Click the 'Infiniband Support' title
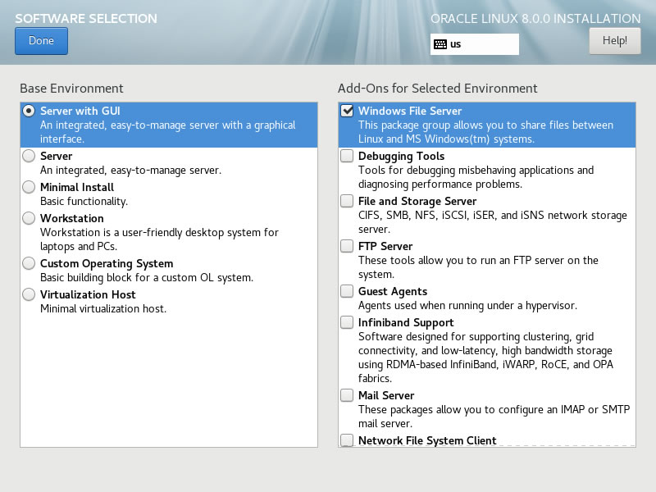Viewport: 656px width, 492px height. [x=406, y=322]
